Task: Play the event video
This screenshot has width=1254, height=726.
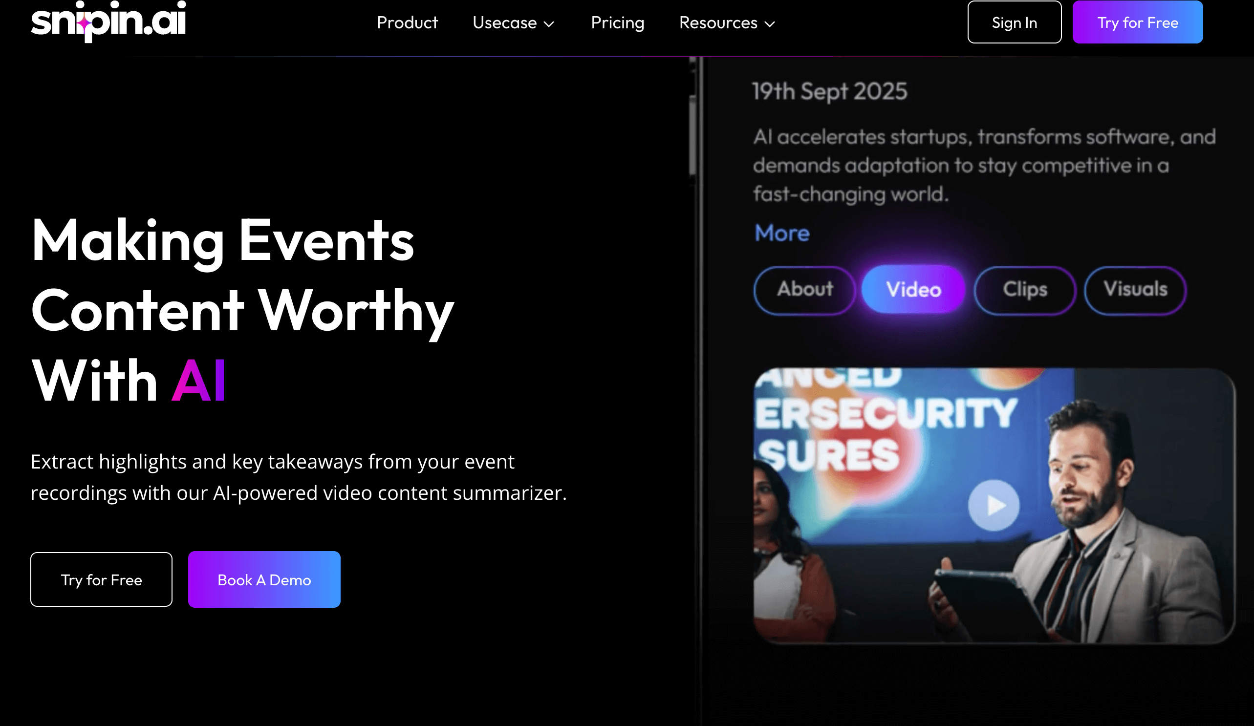Action: coord(993,505)
